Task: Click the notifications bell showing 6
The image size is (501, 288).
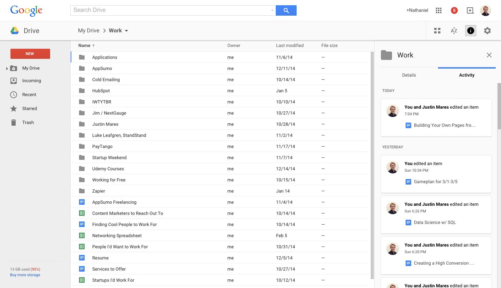Action: [454, 10]
